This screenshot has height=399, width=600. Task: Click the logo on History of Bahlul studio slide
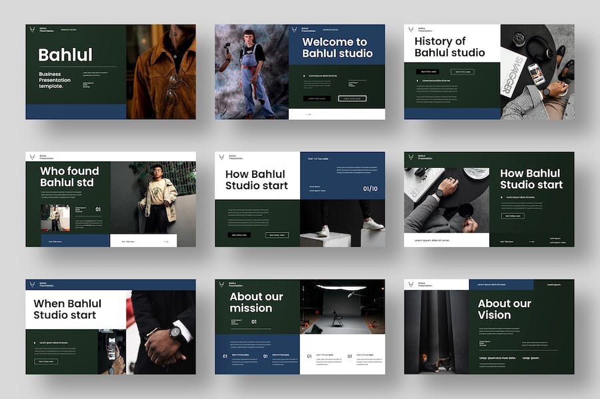410,29
